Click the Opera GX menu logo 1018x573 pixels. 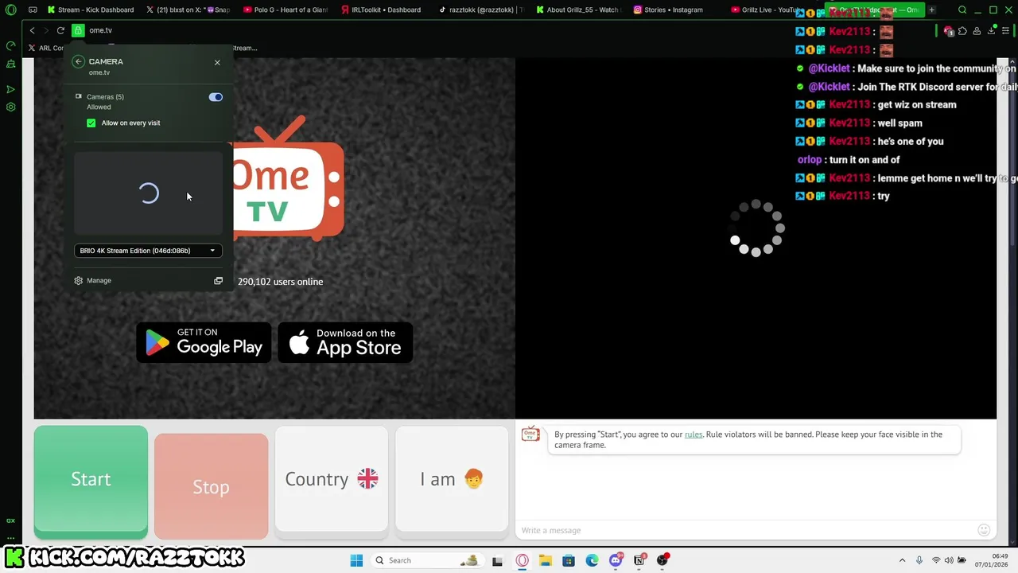point(11,10)
